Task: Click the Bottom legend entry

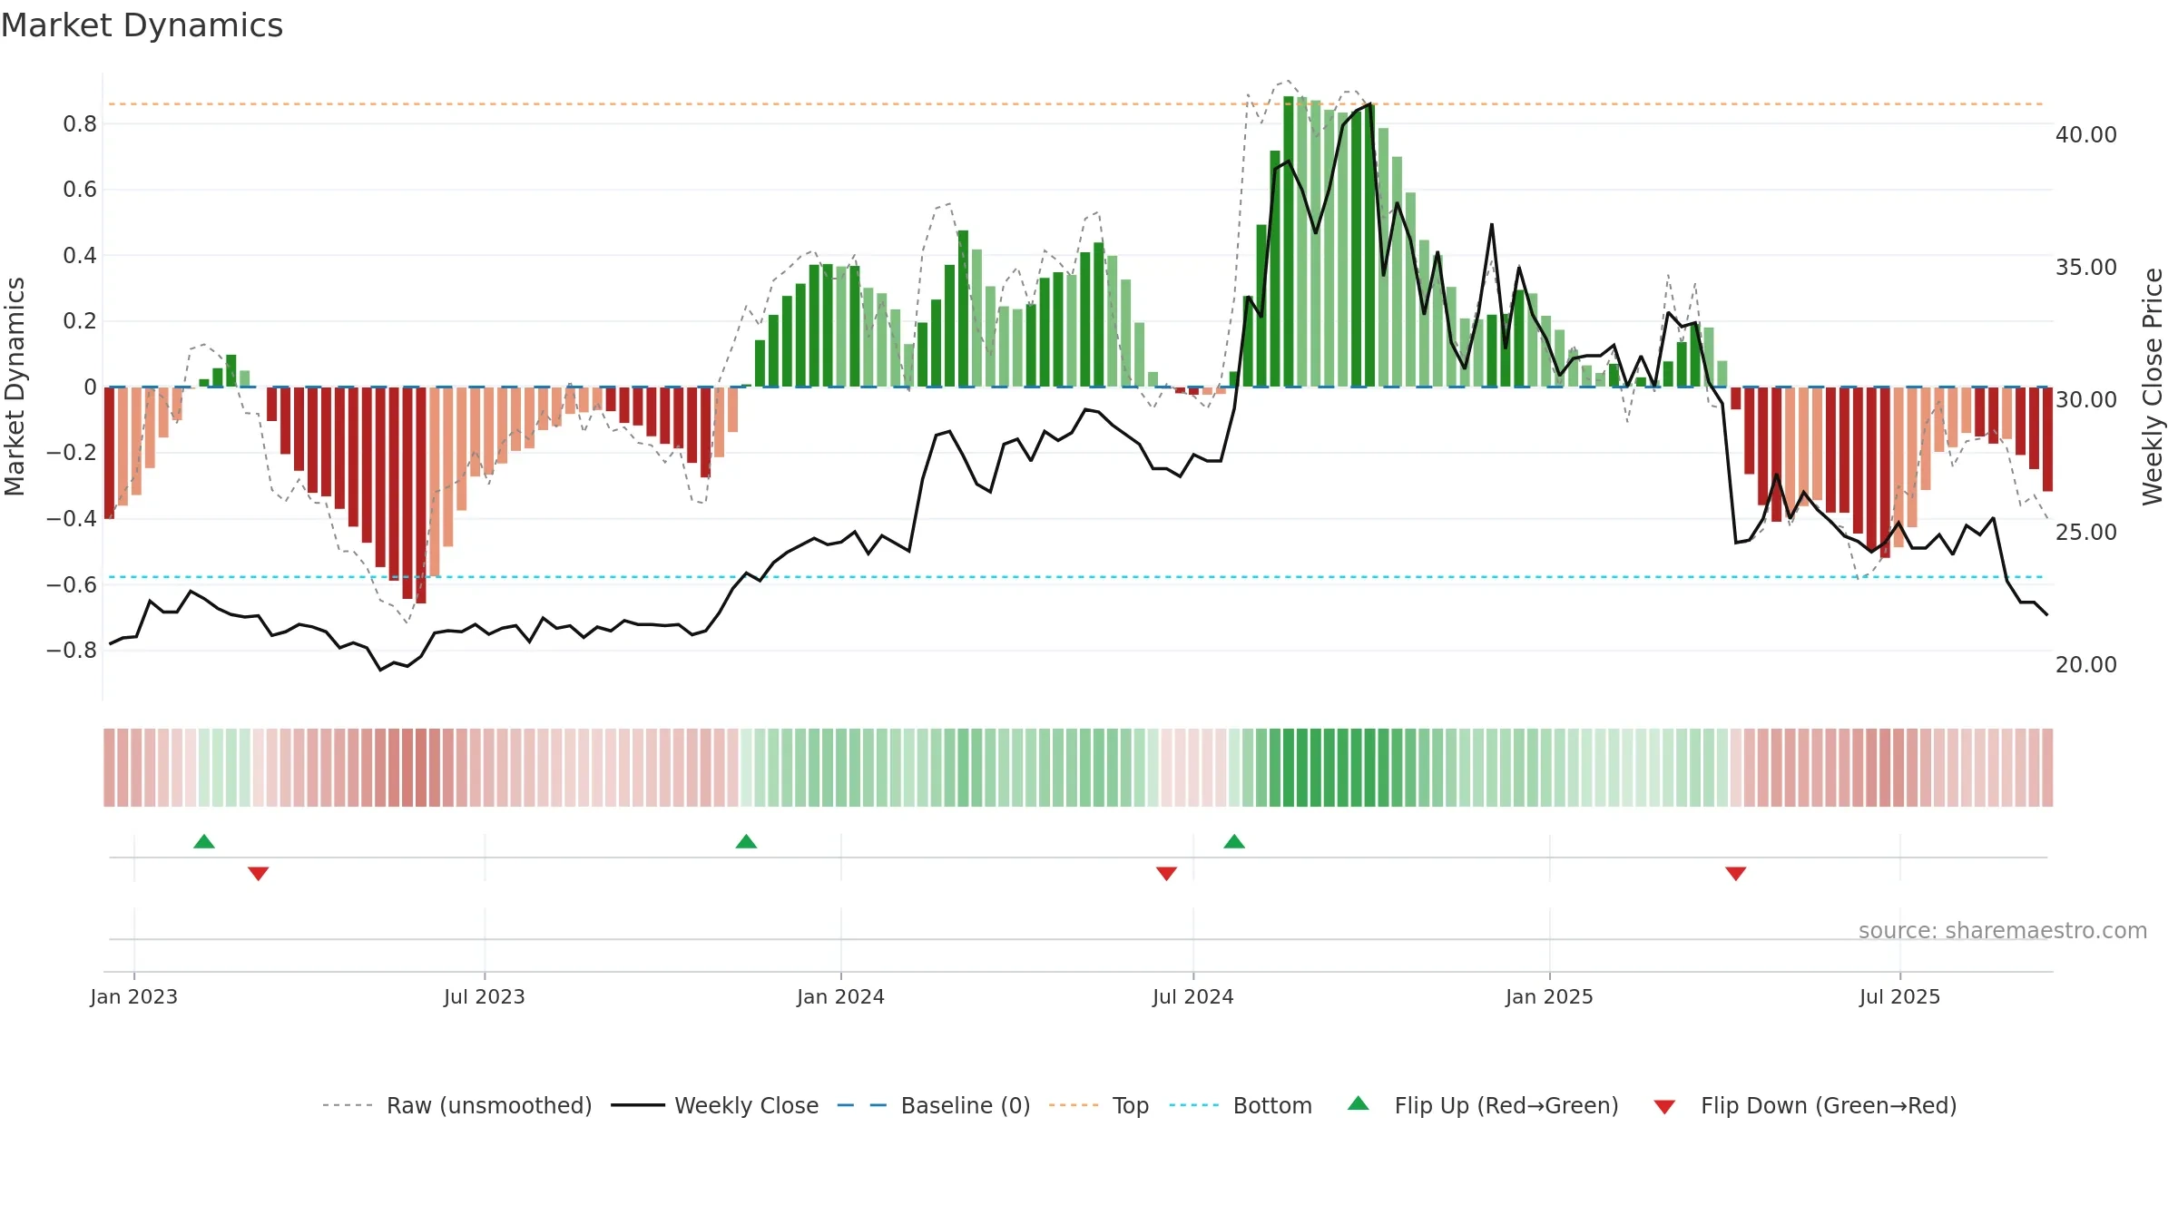Action: click(1241, 1105)
